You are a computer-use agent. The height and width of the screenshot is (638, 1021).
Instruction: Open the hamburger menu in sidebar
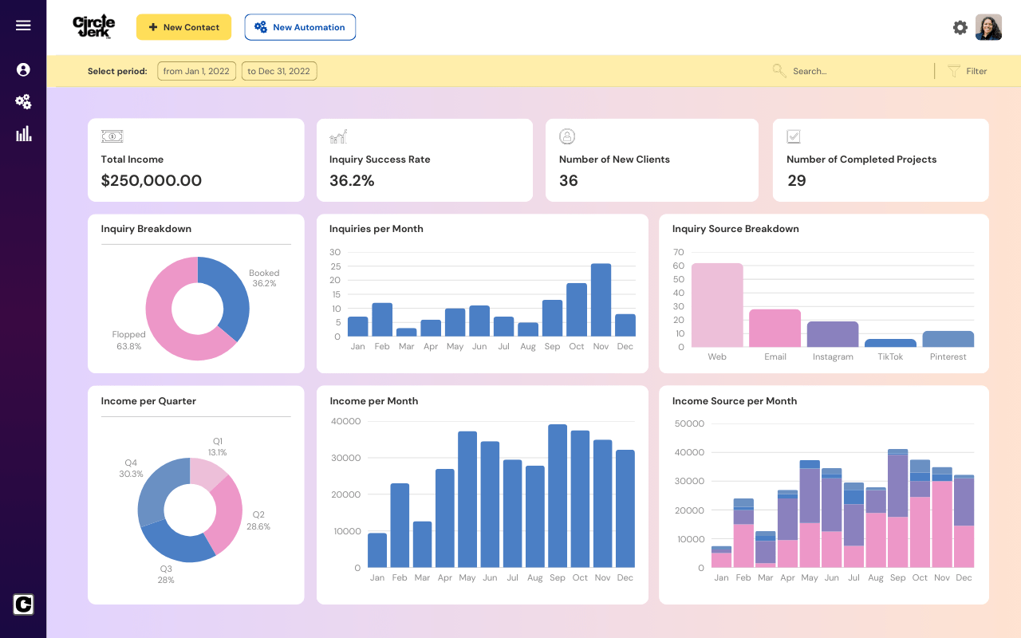tap(23, 26)
